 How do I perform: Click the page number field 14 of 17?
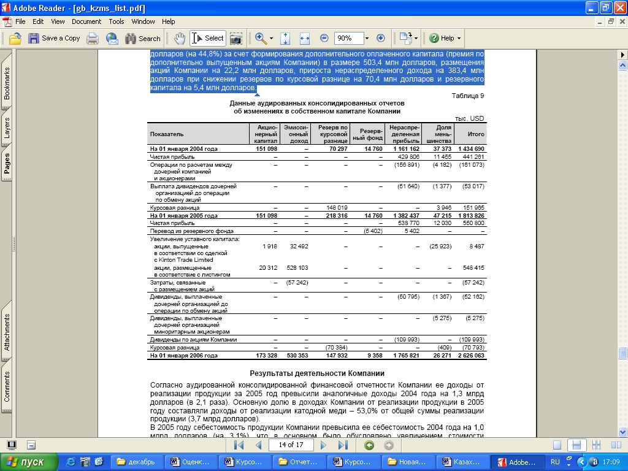[x=291, y=445]
